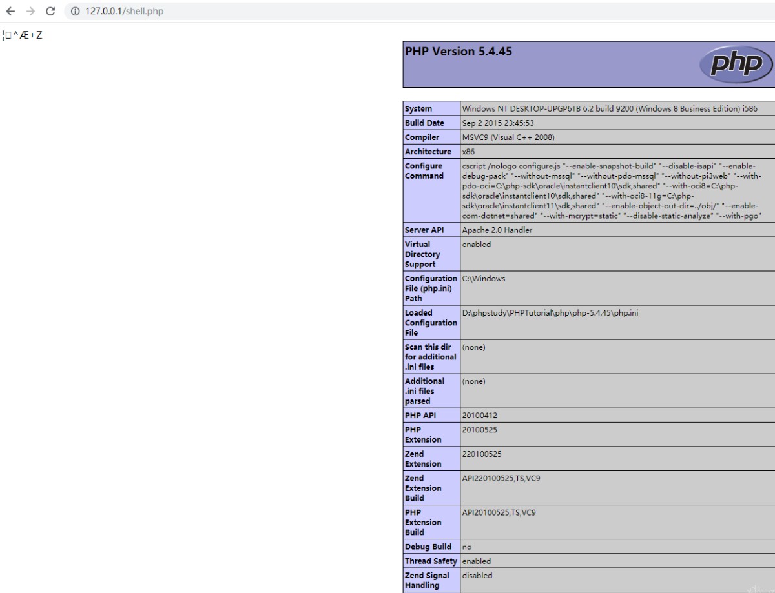Screen dimensions: 775x593
Task: Select the Build Date label
Action: click(424, 123)
